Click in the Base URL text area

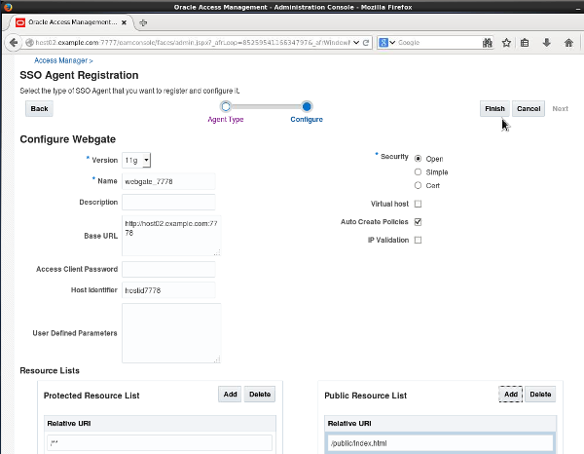(x=171, y=236)
